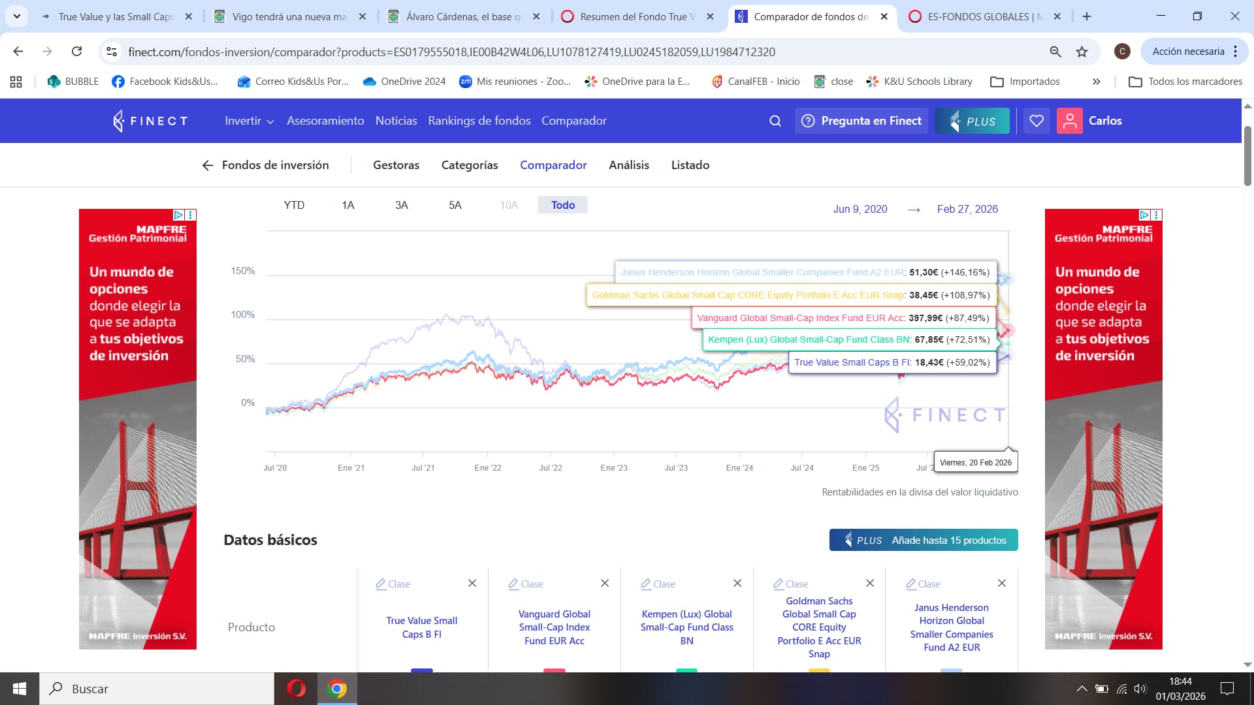Screen dimensions: 1254x705
Task: Remove True Value Small Caps from the comparison
Action: tap(472, 583)
